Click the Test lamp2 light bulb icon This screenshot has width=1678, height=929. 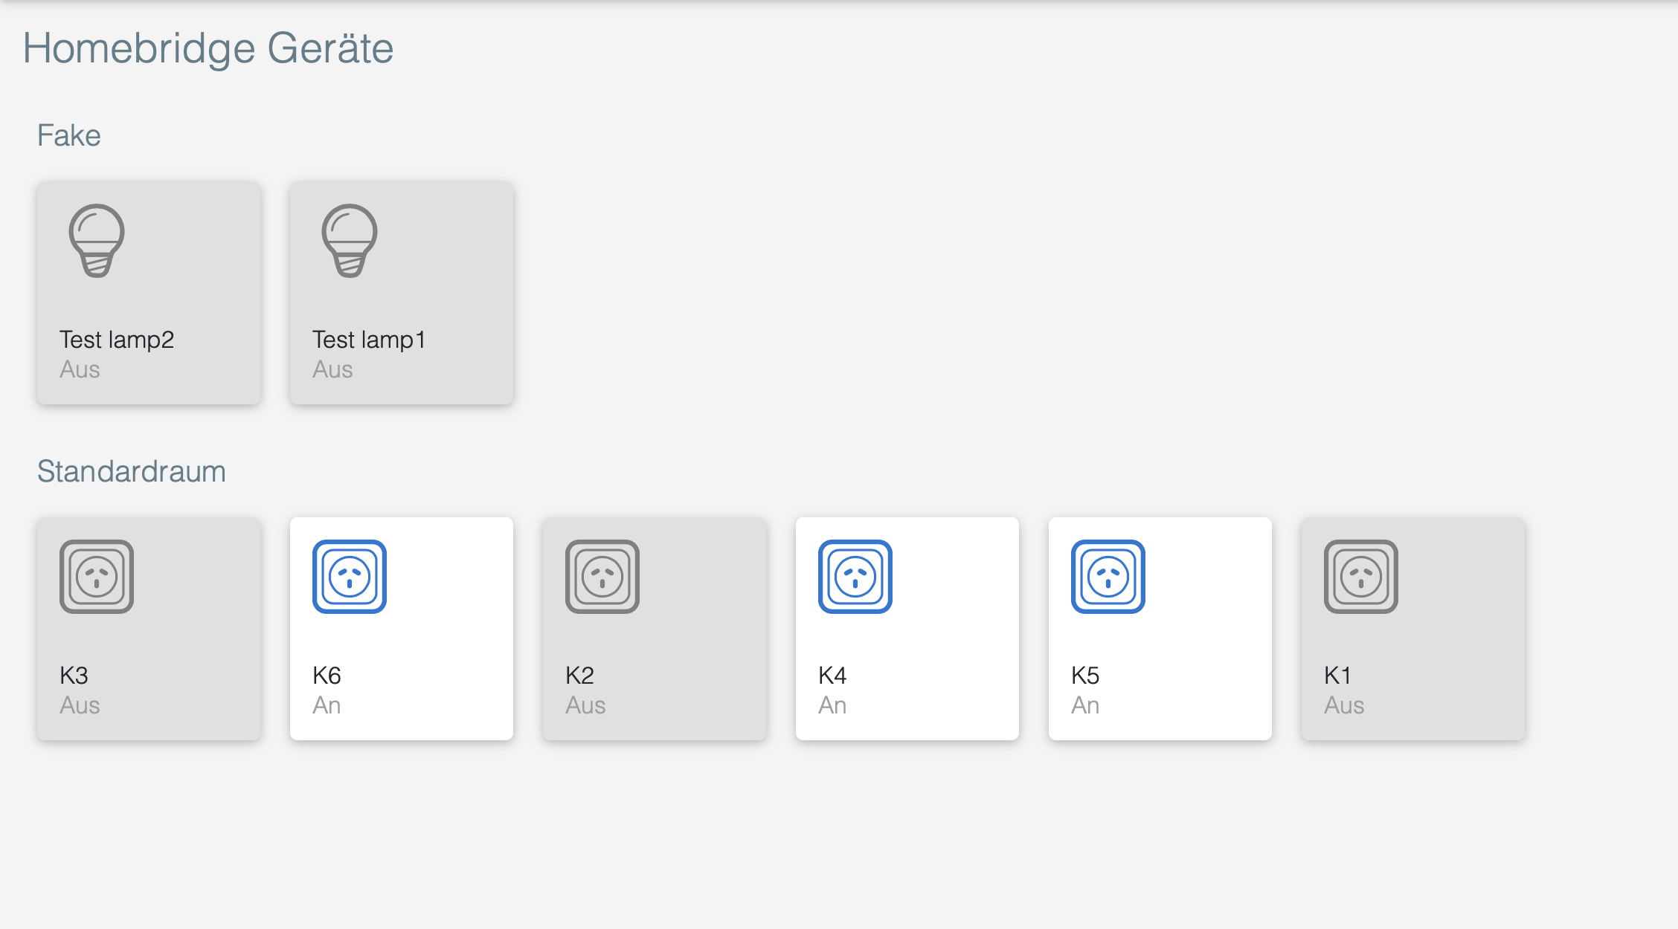click(97, 241)
